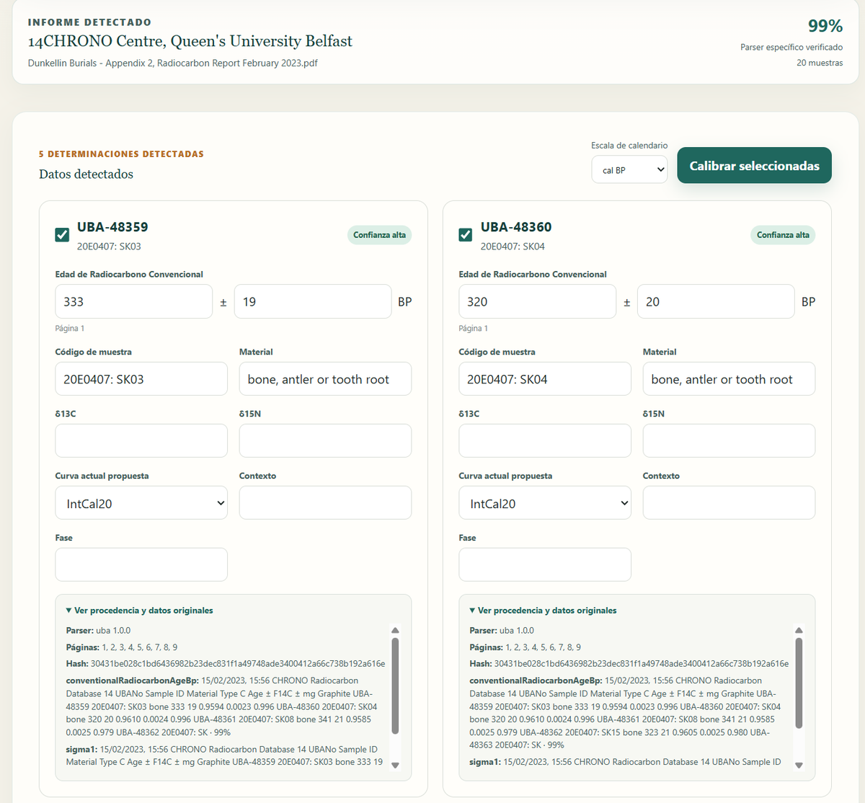Screen dimensions: 865x803
Task: Open the Curva actual propuesta dropdown for UBA-48360
Action: coord(545,503)
